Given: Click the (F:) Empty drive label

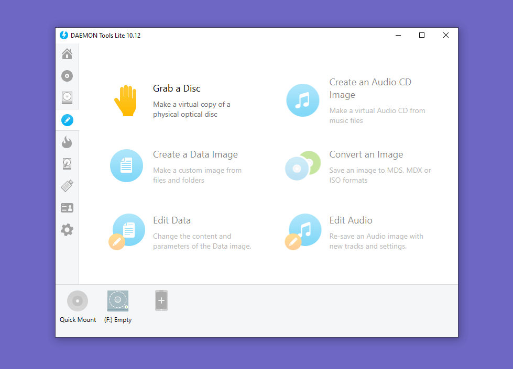Looking at the screenshot, I should pos(118,320).
